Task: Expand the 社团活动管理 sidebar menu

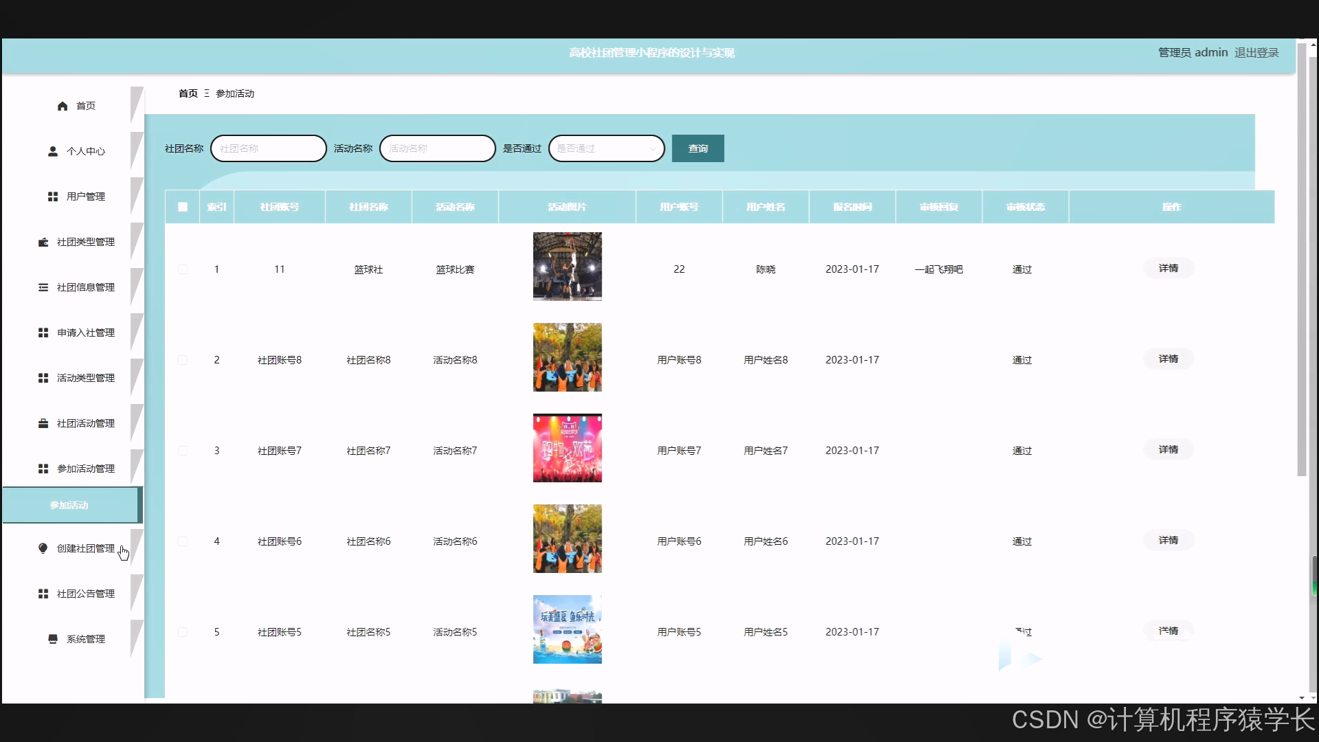Action: tap(72, 423)
